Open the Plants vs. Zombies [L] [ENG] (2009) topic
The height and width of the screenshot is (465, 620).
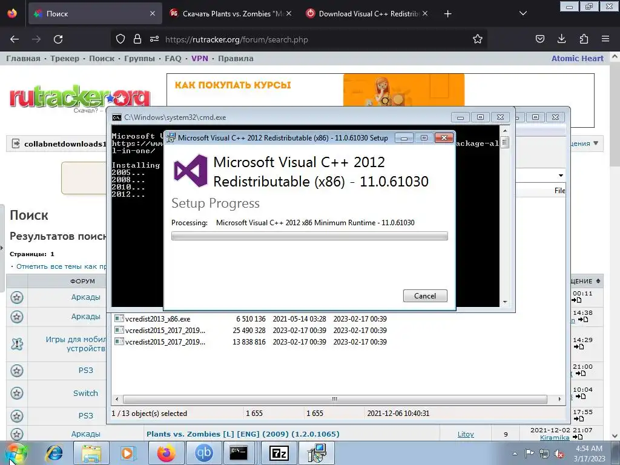click(x=243, y=434)
